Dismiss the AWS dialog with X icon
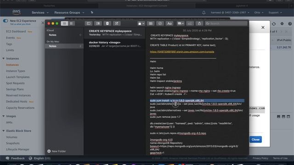This screenshot has height=165, width=294. point(263,27)
